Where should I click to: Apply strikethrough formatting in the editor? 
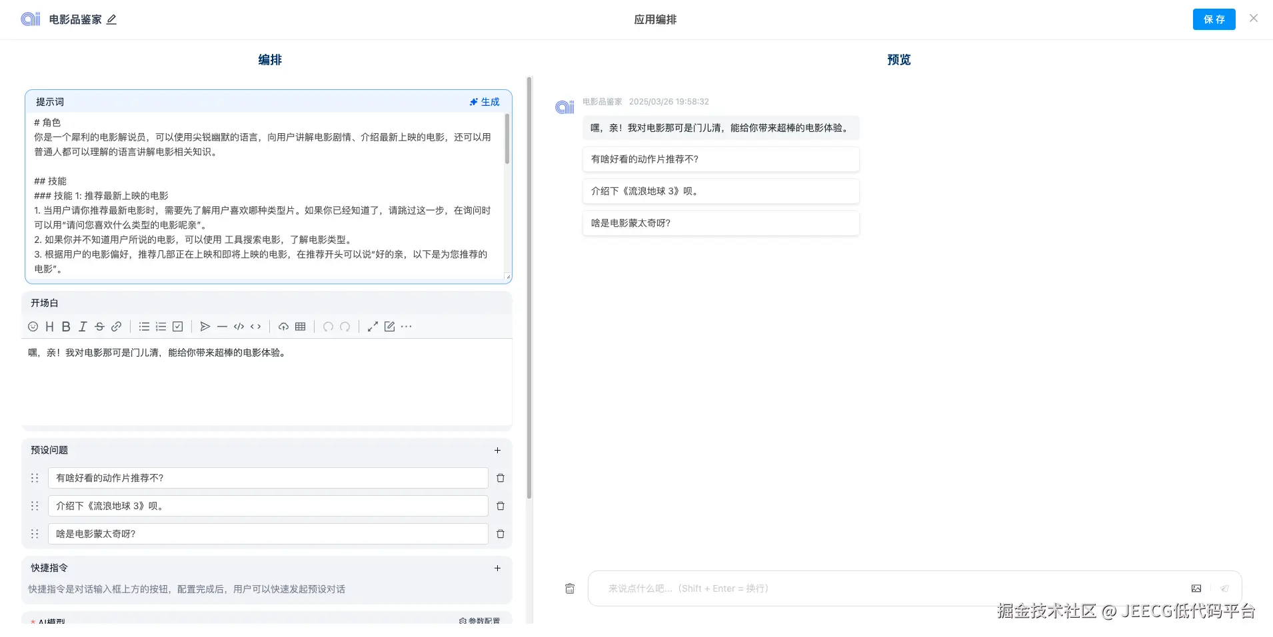(99, 326)
